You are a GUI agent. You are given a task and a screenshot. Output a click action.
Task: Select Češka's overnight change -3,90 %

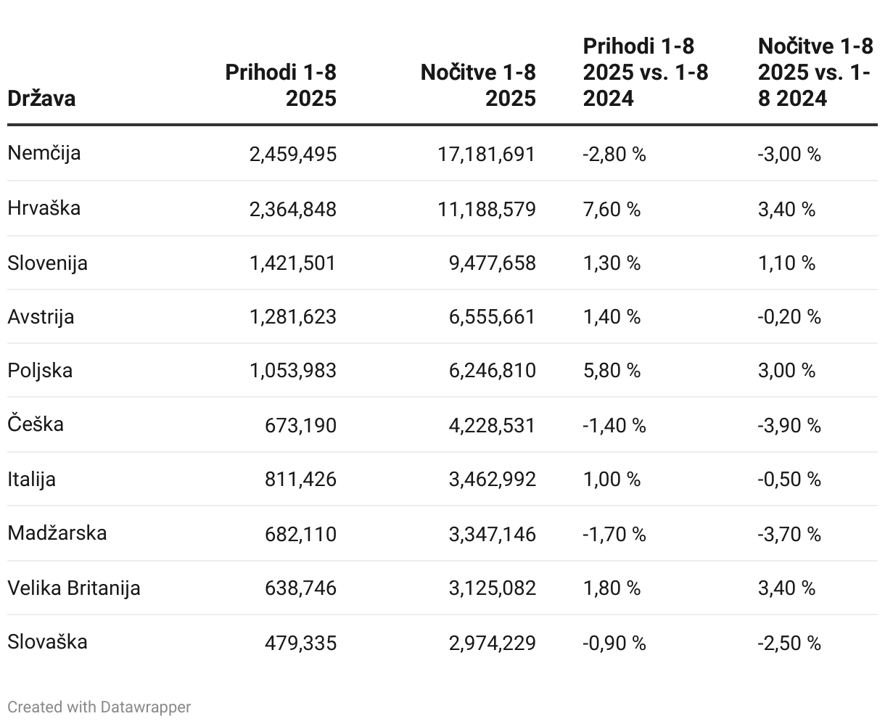coord(789,425)
